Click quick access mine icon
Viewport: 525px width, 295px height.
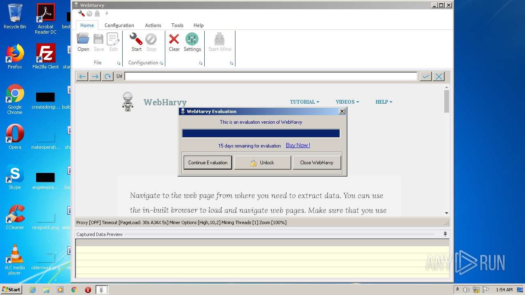pos(97,14)
